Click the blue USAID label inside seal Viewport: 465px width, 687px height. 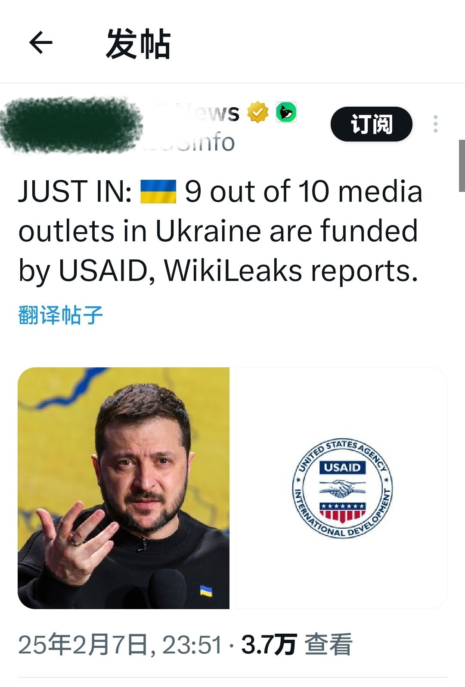pos(342,468)
